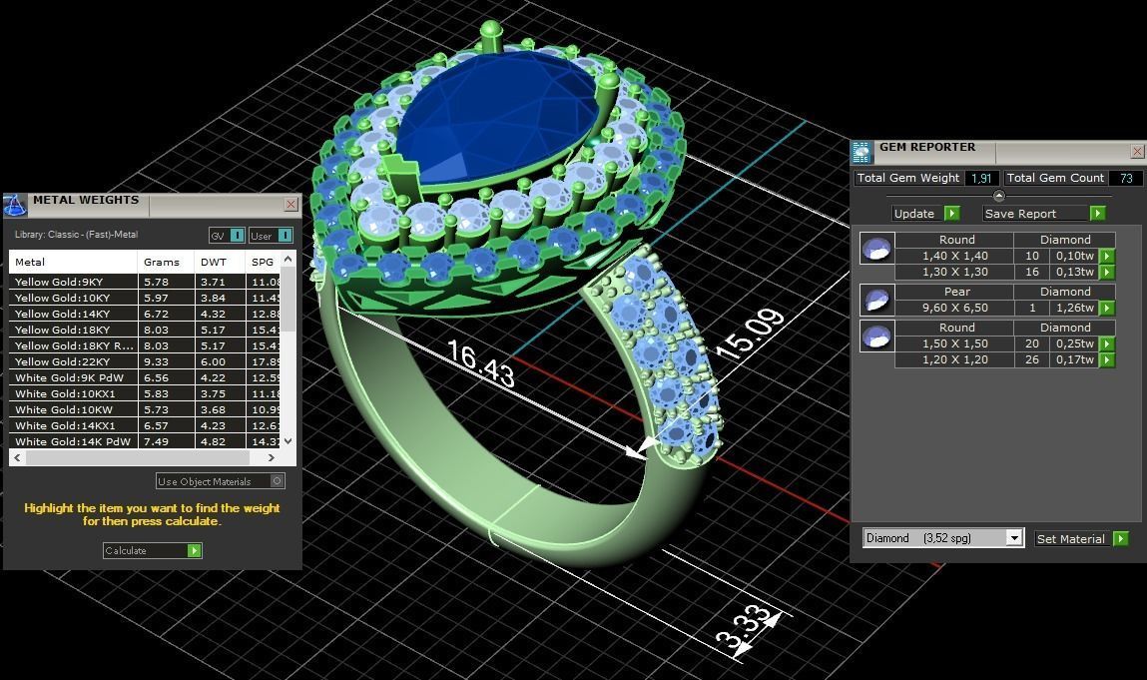This screenshot has height=680, width=1147.
Task: Select the White Gold:10KW row
Action: (145, 409)
